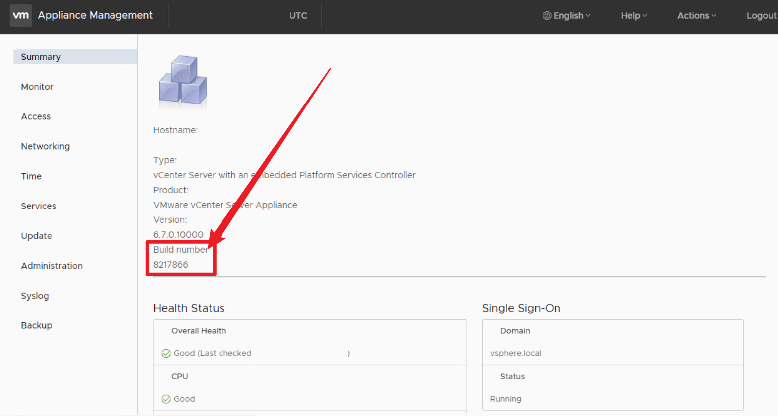
Task: Click the green Overall Health check icon
Action: 166,354
